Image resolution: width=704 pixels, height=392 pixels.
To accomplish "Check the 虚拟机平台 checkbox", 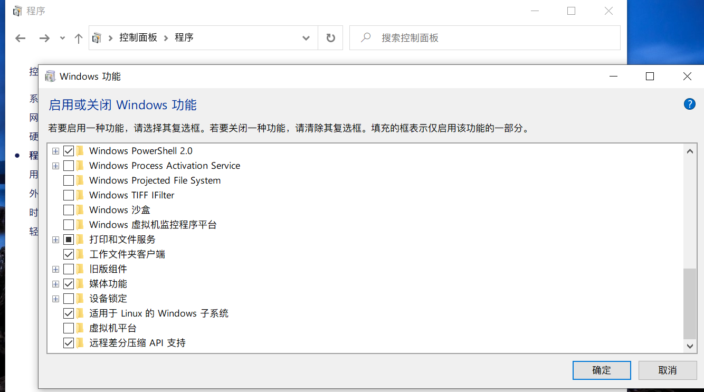I will [x=69, y=328].
